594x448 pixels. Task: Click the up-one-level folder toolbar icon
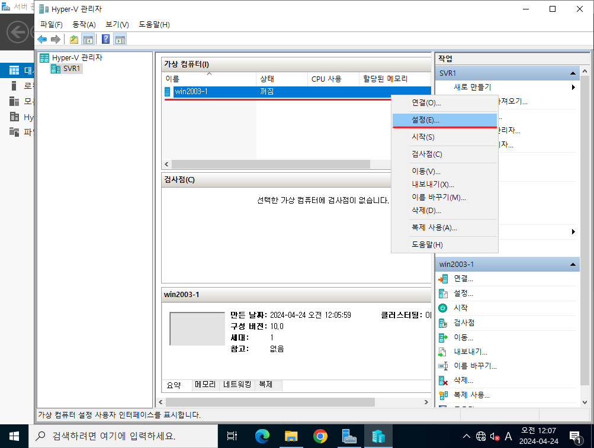(74, 40)
